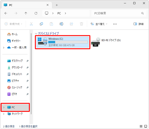This screenshot has width=149, height=129.
Task: Maximize the File Explorer window
Action: (x=134, y=3)
